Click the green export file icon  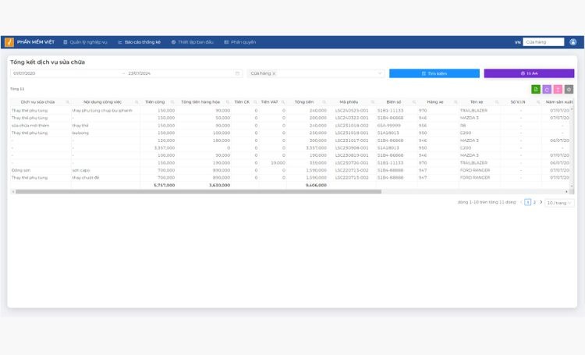536,89
